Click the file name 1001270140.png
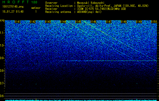Screen dimensions: 159x101 pyautogui.click(x=13, y=7)
